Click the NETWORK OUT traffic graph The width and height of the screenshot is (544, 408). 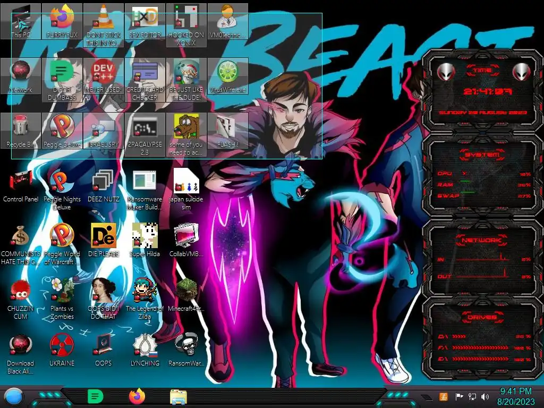pyautogui.click(x=483, y=274)
